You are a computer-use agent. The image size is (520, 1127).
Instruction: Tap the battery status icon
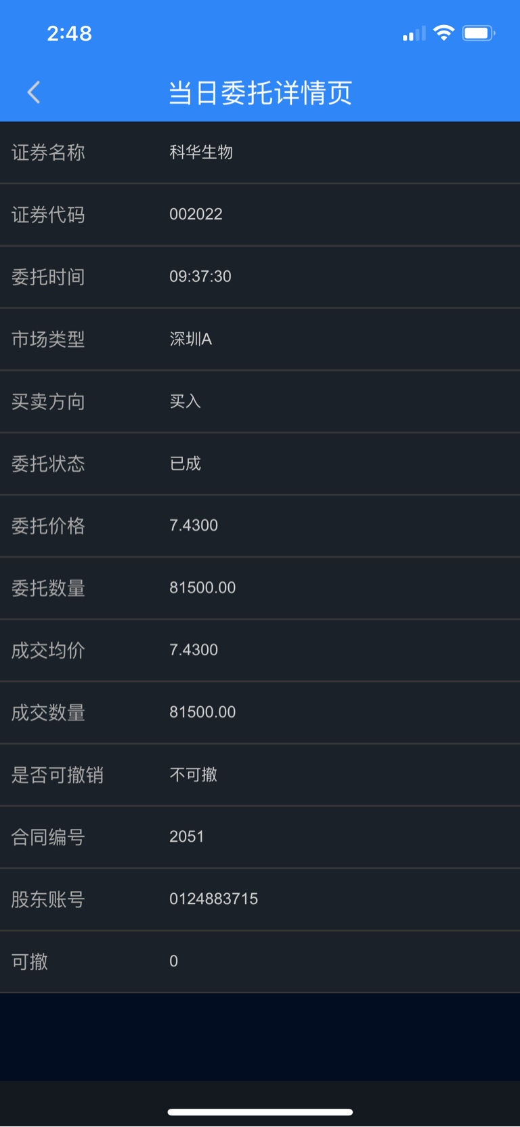coord(479,33)
